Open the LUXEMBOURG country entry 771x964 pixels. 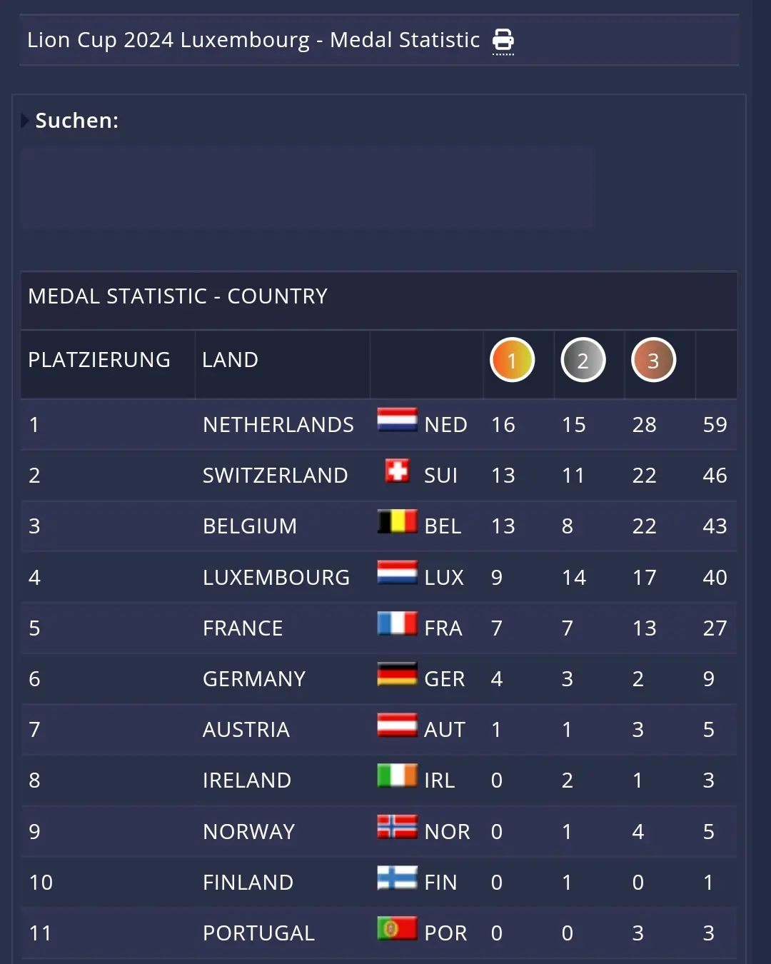tap(276, 577)
